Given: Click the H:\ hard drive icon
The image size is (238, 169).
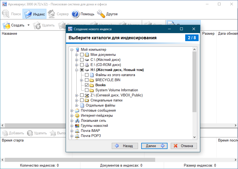Looking at the screenshot, I should click(87, 70).
